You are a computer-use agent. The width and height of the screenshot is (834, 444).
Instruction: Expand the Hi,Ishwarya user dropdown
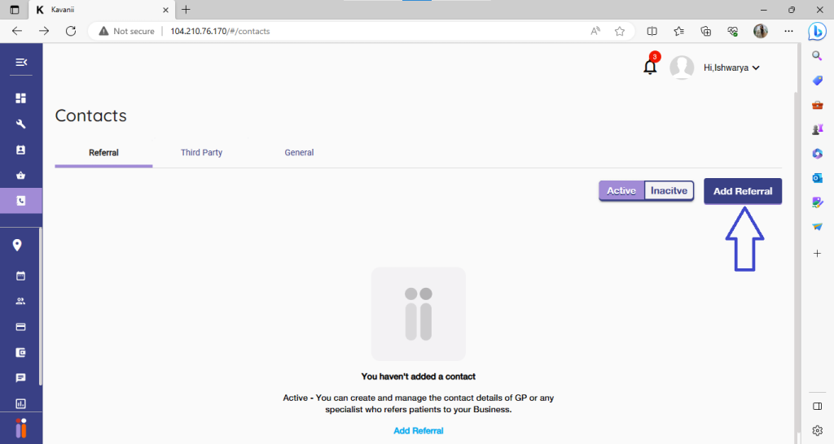pos(731,68)
